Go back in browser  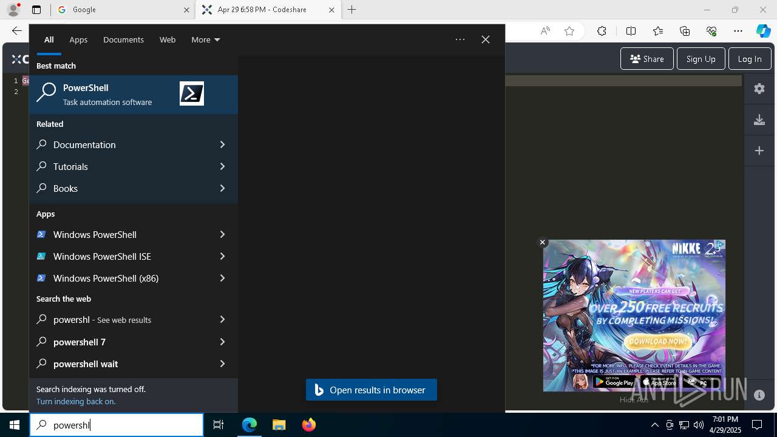(17, 31)
